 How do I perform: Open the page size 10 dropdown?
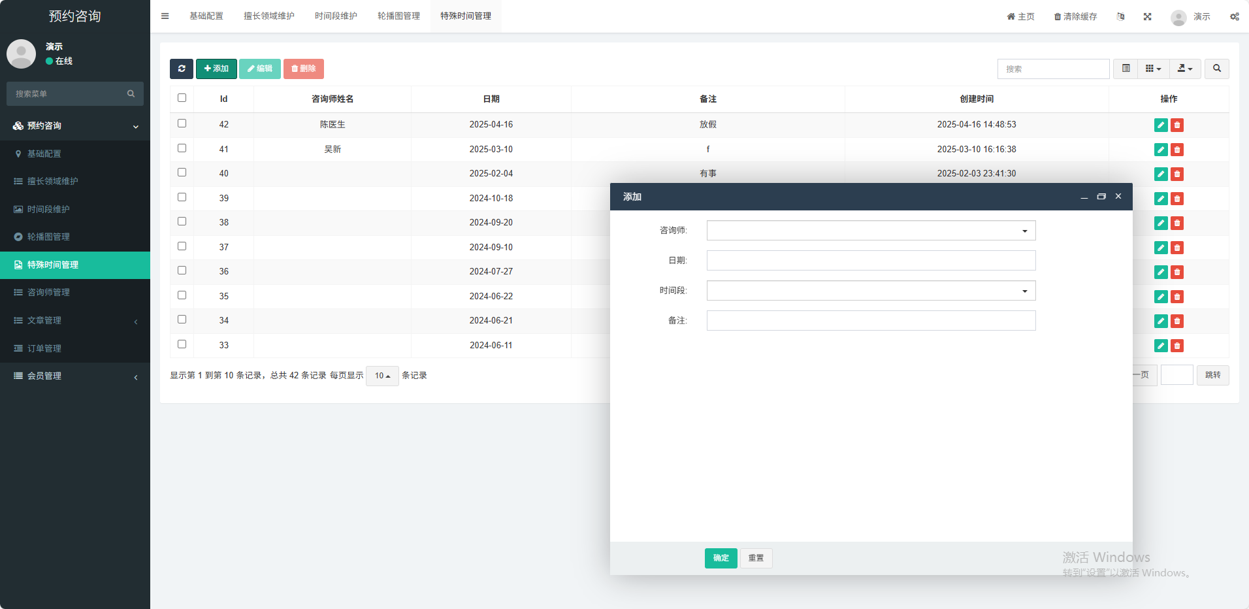(382, 376)
